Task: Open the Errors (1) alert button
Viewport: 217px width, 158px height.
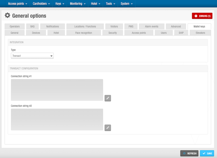Action: [202, 16]
